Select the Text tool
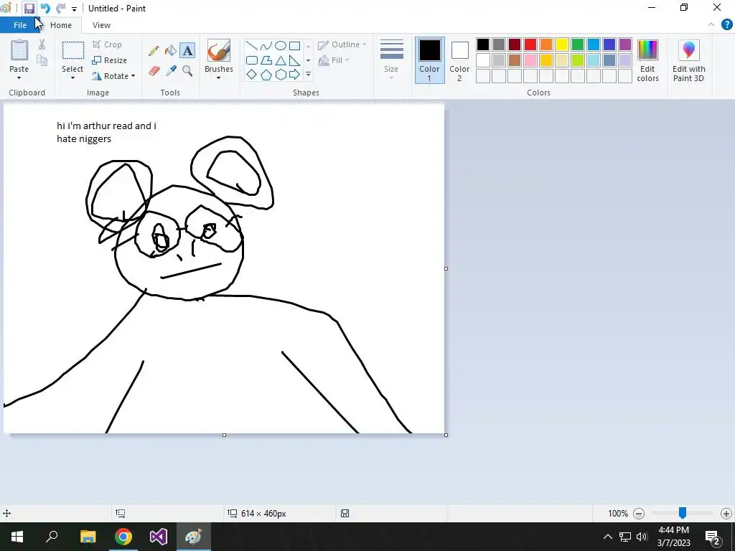This screenshot has height=551, width=735. point(187,51)
